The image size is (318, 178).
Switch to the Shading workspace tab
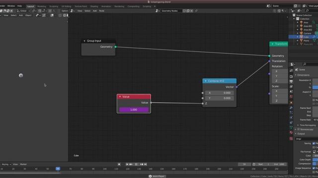(94, 6)
